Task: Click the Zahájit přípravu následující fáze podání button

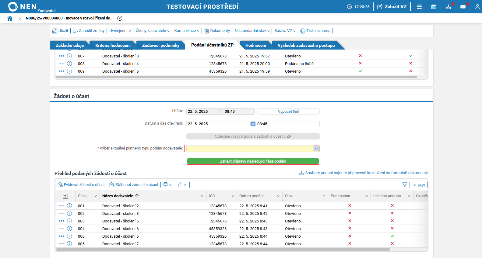Action: (x=253, y=161)
